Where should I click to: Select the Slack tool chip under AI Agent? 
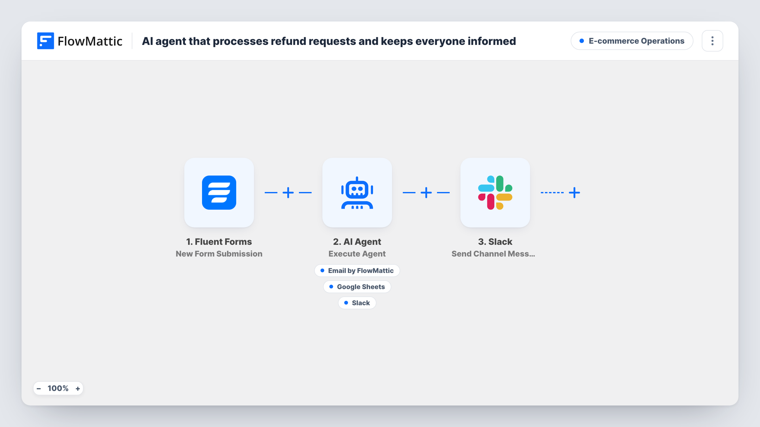point(357,303)
